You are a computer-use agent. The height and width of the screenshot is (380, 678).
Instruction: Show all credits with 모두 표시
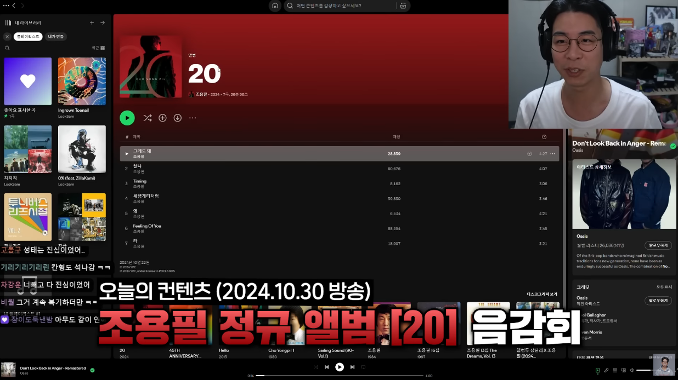(664, 287)
